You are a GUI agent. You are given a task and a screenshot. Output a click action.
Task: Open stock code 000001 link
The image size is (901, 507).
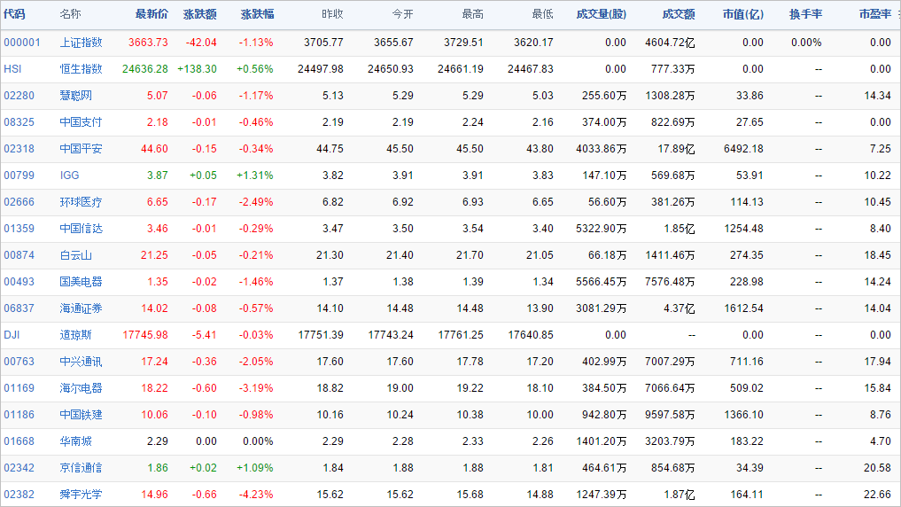click(x=22, y=43)
